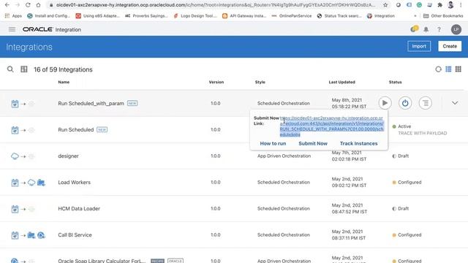Click the schedule icon of Call BI Service row

[x=15, y=235]
